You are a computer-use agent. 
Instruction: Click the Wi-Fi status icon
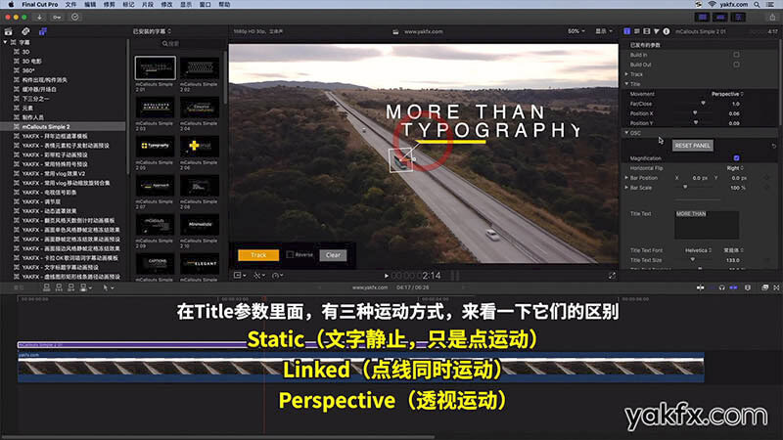(713, 5)
